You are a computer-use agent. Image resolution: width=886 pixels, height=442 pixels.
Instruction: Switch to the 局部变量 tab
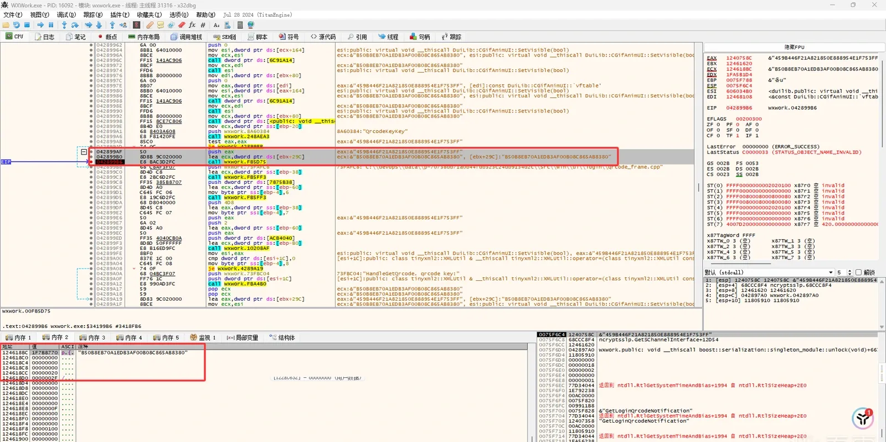243,337
